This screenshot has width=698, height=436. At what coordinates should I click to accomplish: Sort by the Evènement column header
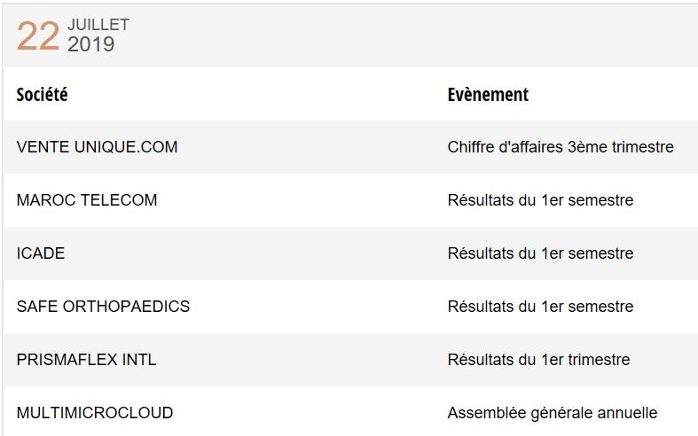coord(488,95)
